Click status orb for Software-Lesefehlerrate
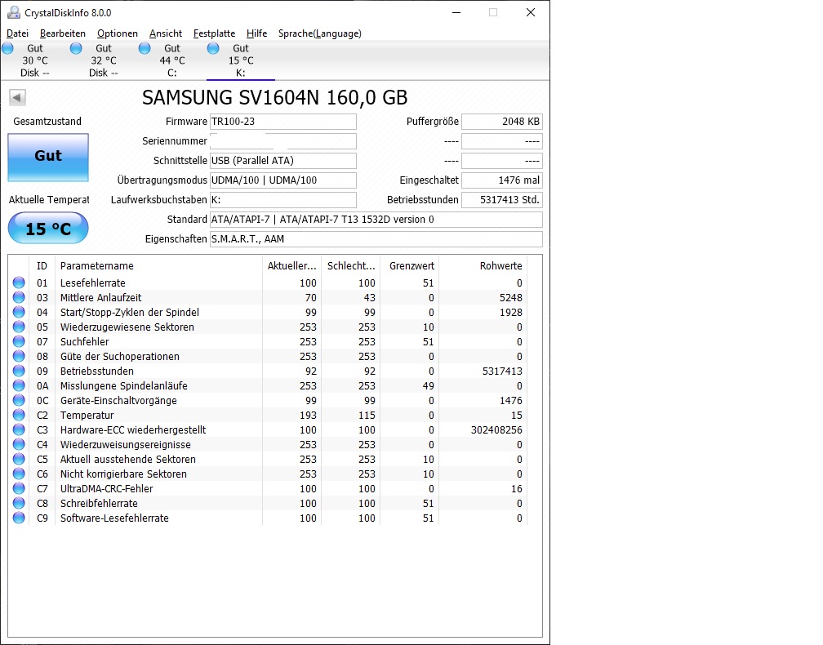Screen dimensions: 823x645 point(19,518)
